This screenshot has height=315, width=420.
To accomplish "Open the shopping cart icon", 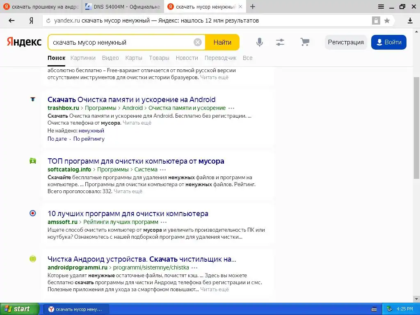I will [x=305, y=42].
